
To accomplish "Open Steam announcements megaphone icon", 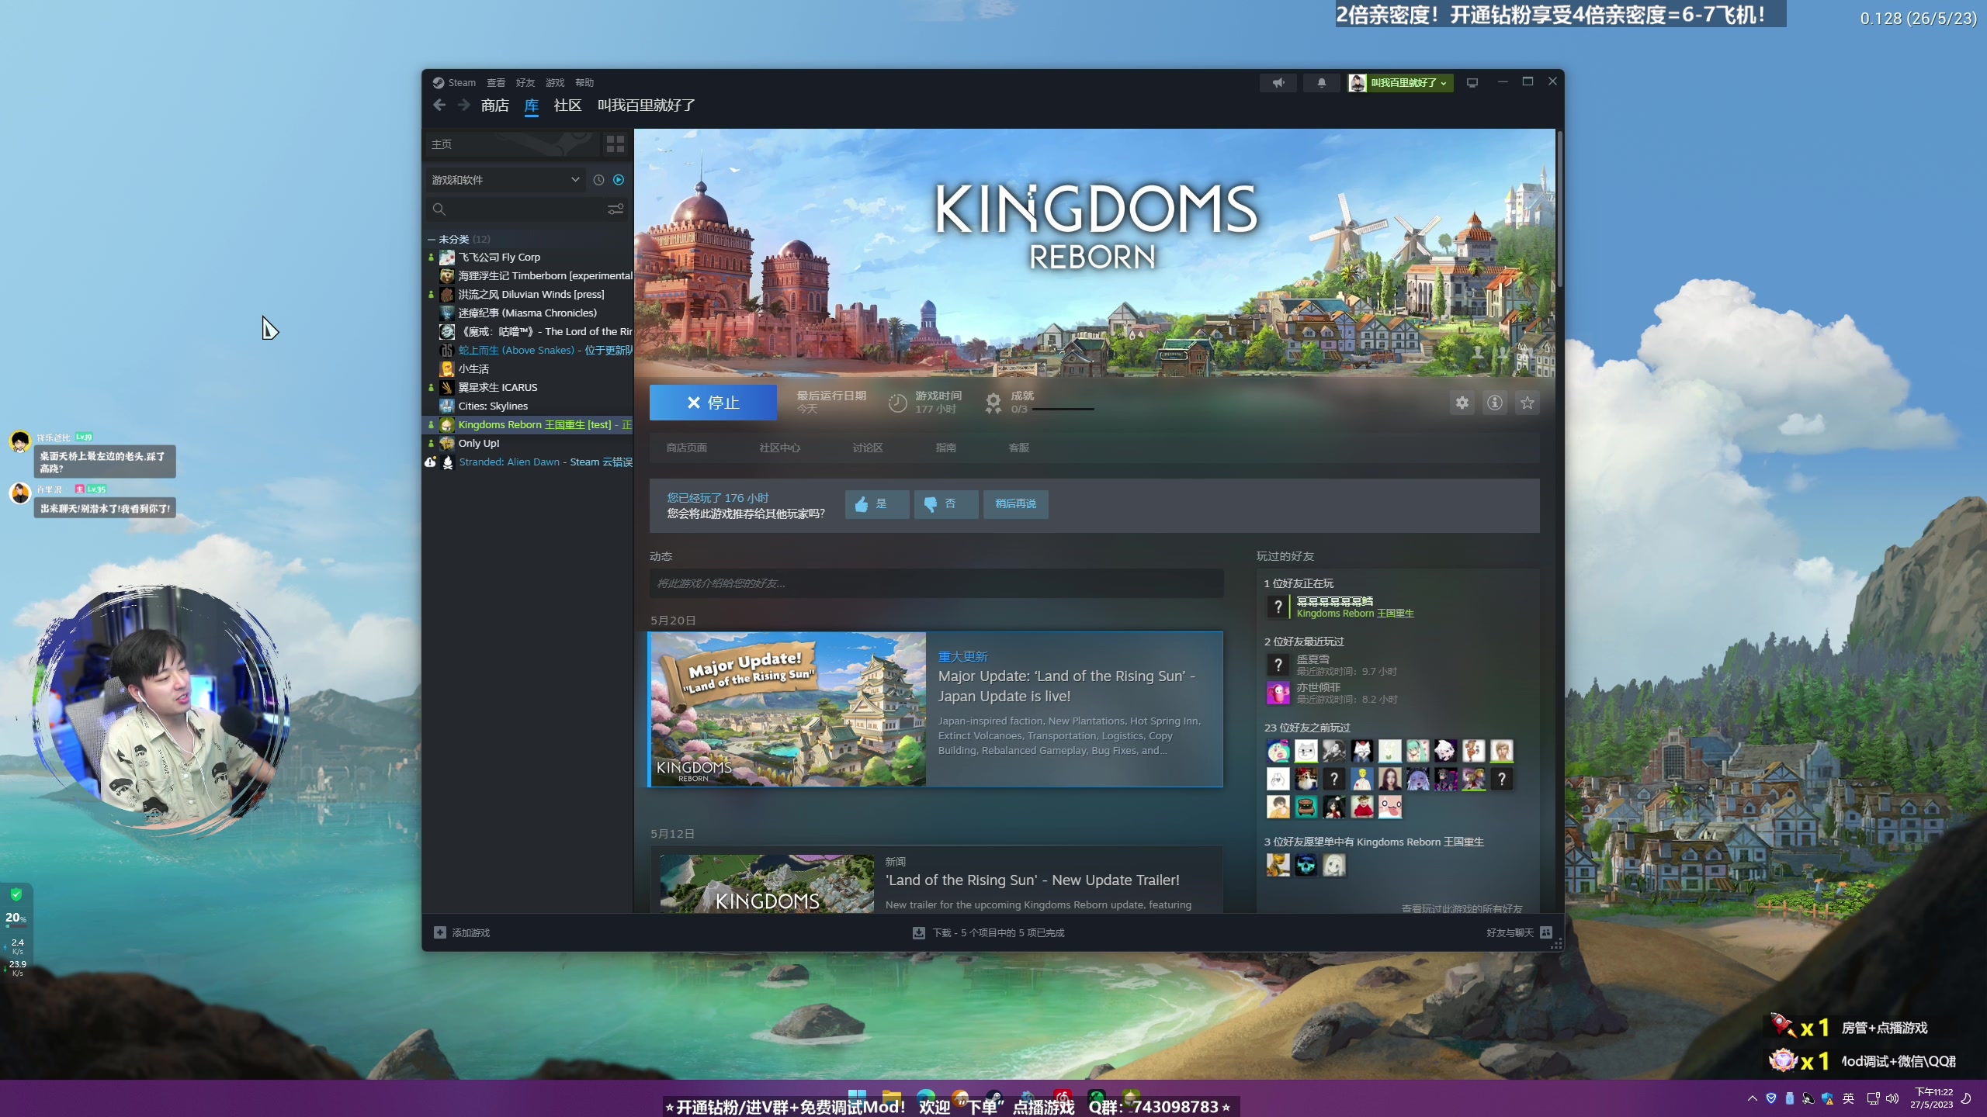I will [x=1278, y=83].
